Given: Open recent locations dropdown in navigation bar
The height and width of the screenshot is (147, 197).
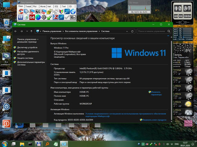Looking at the screenshot, I should [27, 31].
